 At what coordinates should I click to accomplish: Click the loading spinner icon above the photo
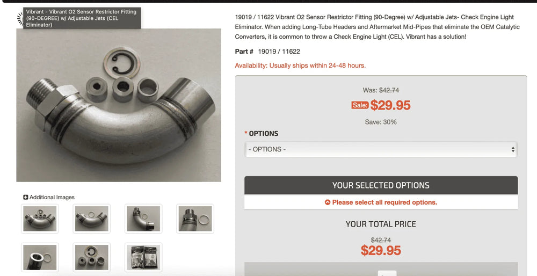click(x=20, y=18)
